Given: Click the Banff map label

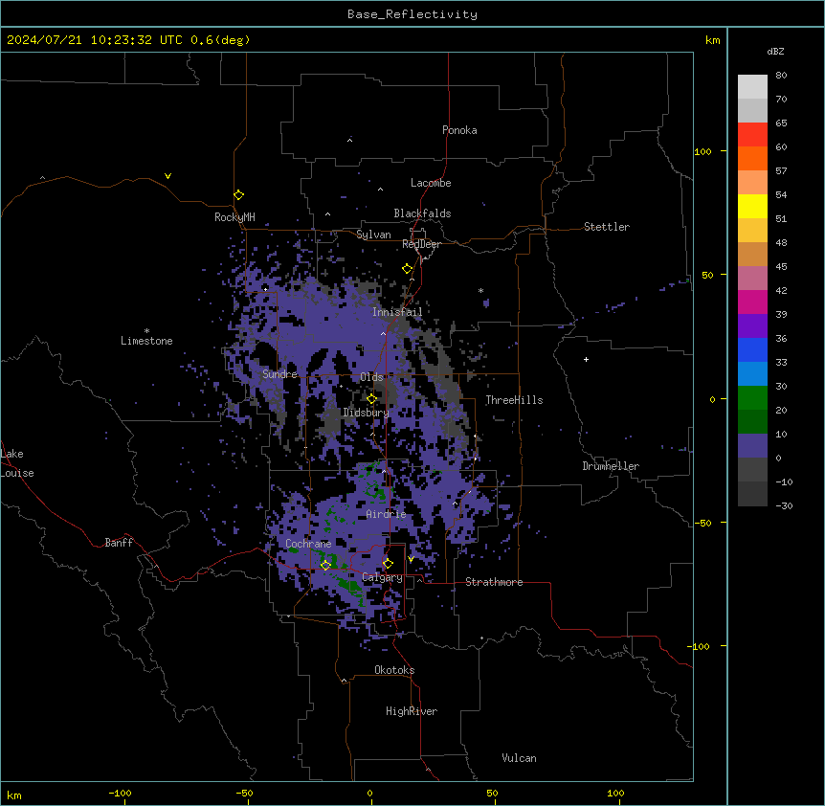Looking at the screenshot, I should pyautogui.click(x=119, y=543).
